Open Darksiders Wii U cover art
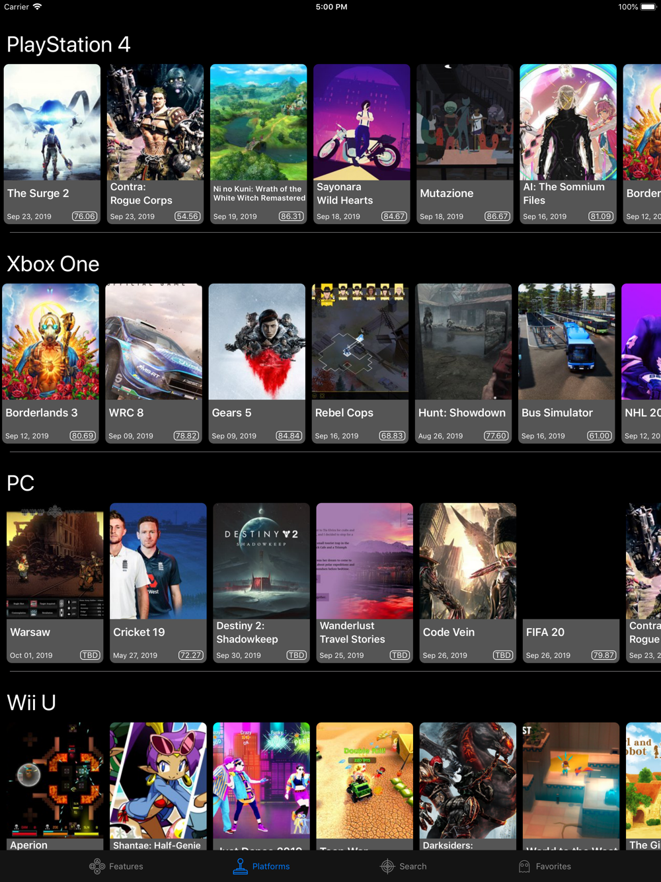Image resolution: width=661 pixels, height=882 pixels. coord(467,781)
